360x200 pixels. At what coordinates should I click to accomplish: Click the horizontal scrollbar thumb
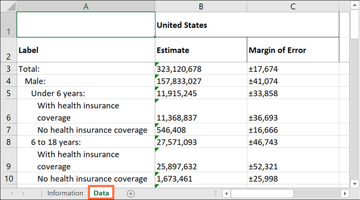[262, 193]
